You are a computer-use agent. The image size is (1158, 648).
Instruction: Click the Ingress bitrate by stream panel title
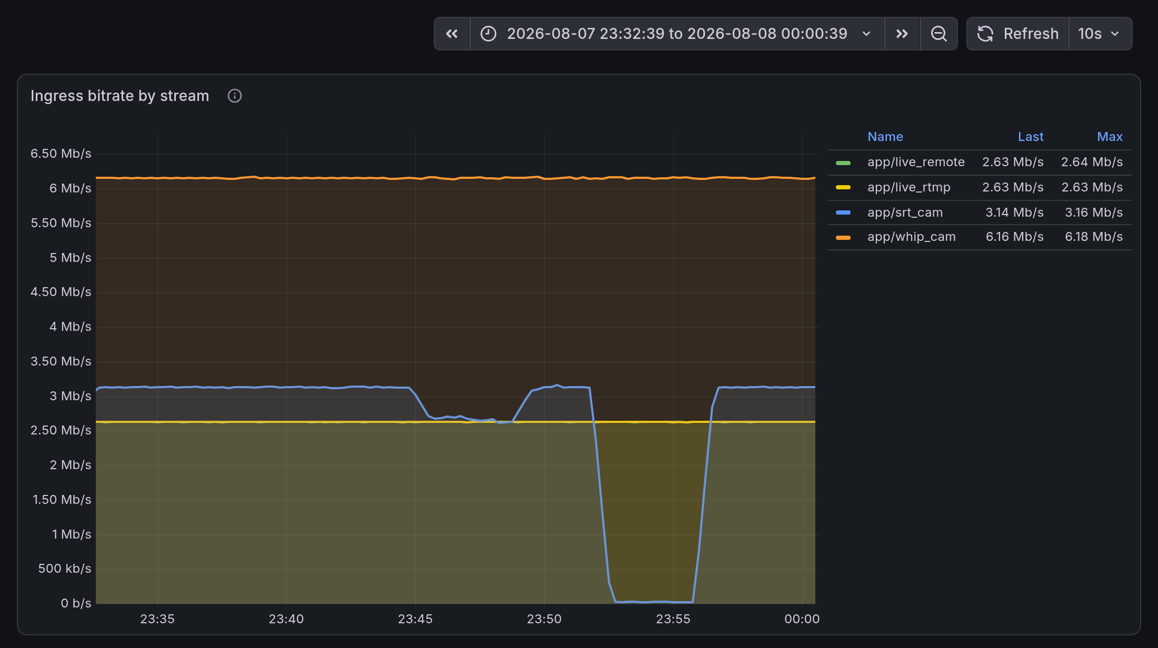pos(120,96)
